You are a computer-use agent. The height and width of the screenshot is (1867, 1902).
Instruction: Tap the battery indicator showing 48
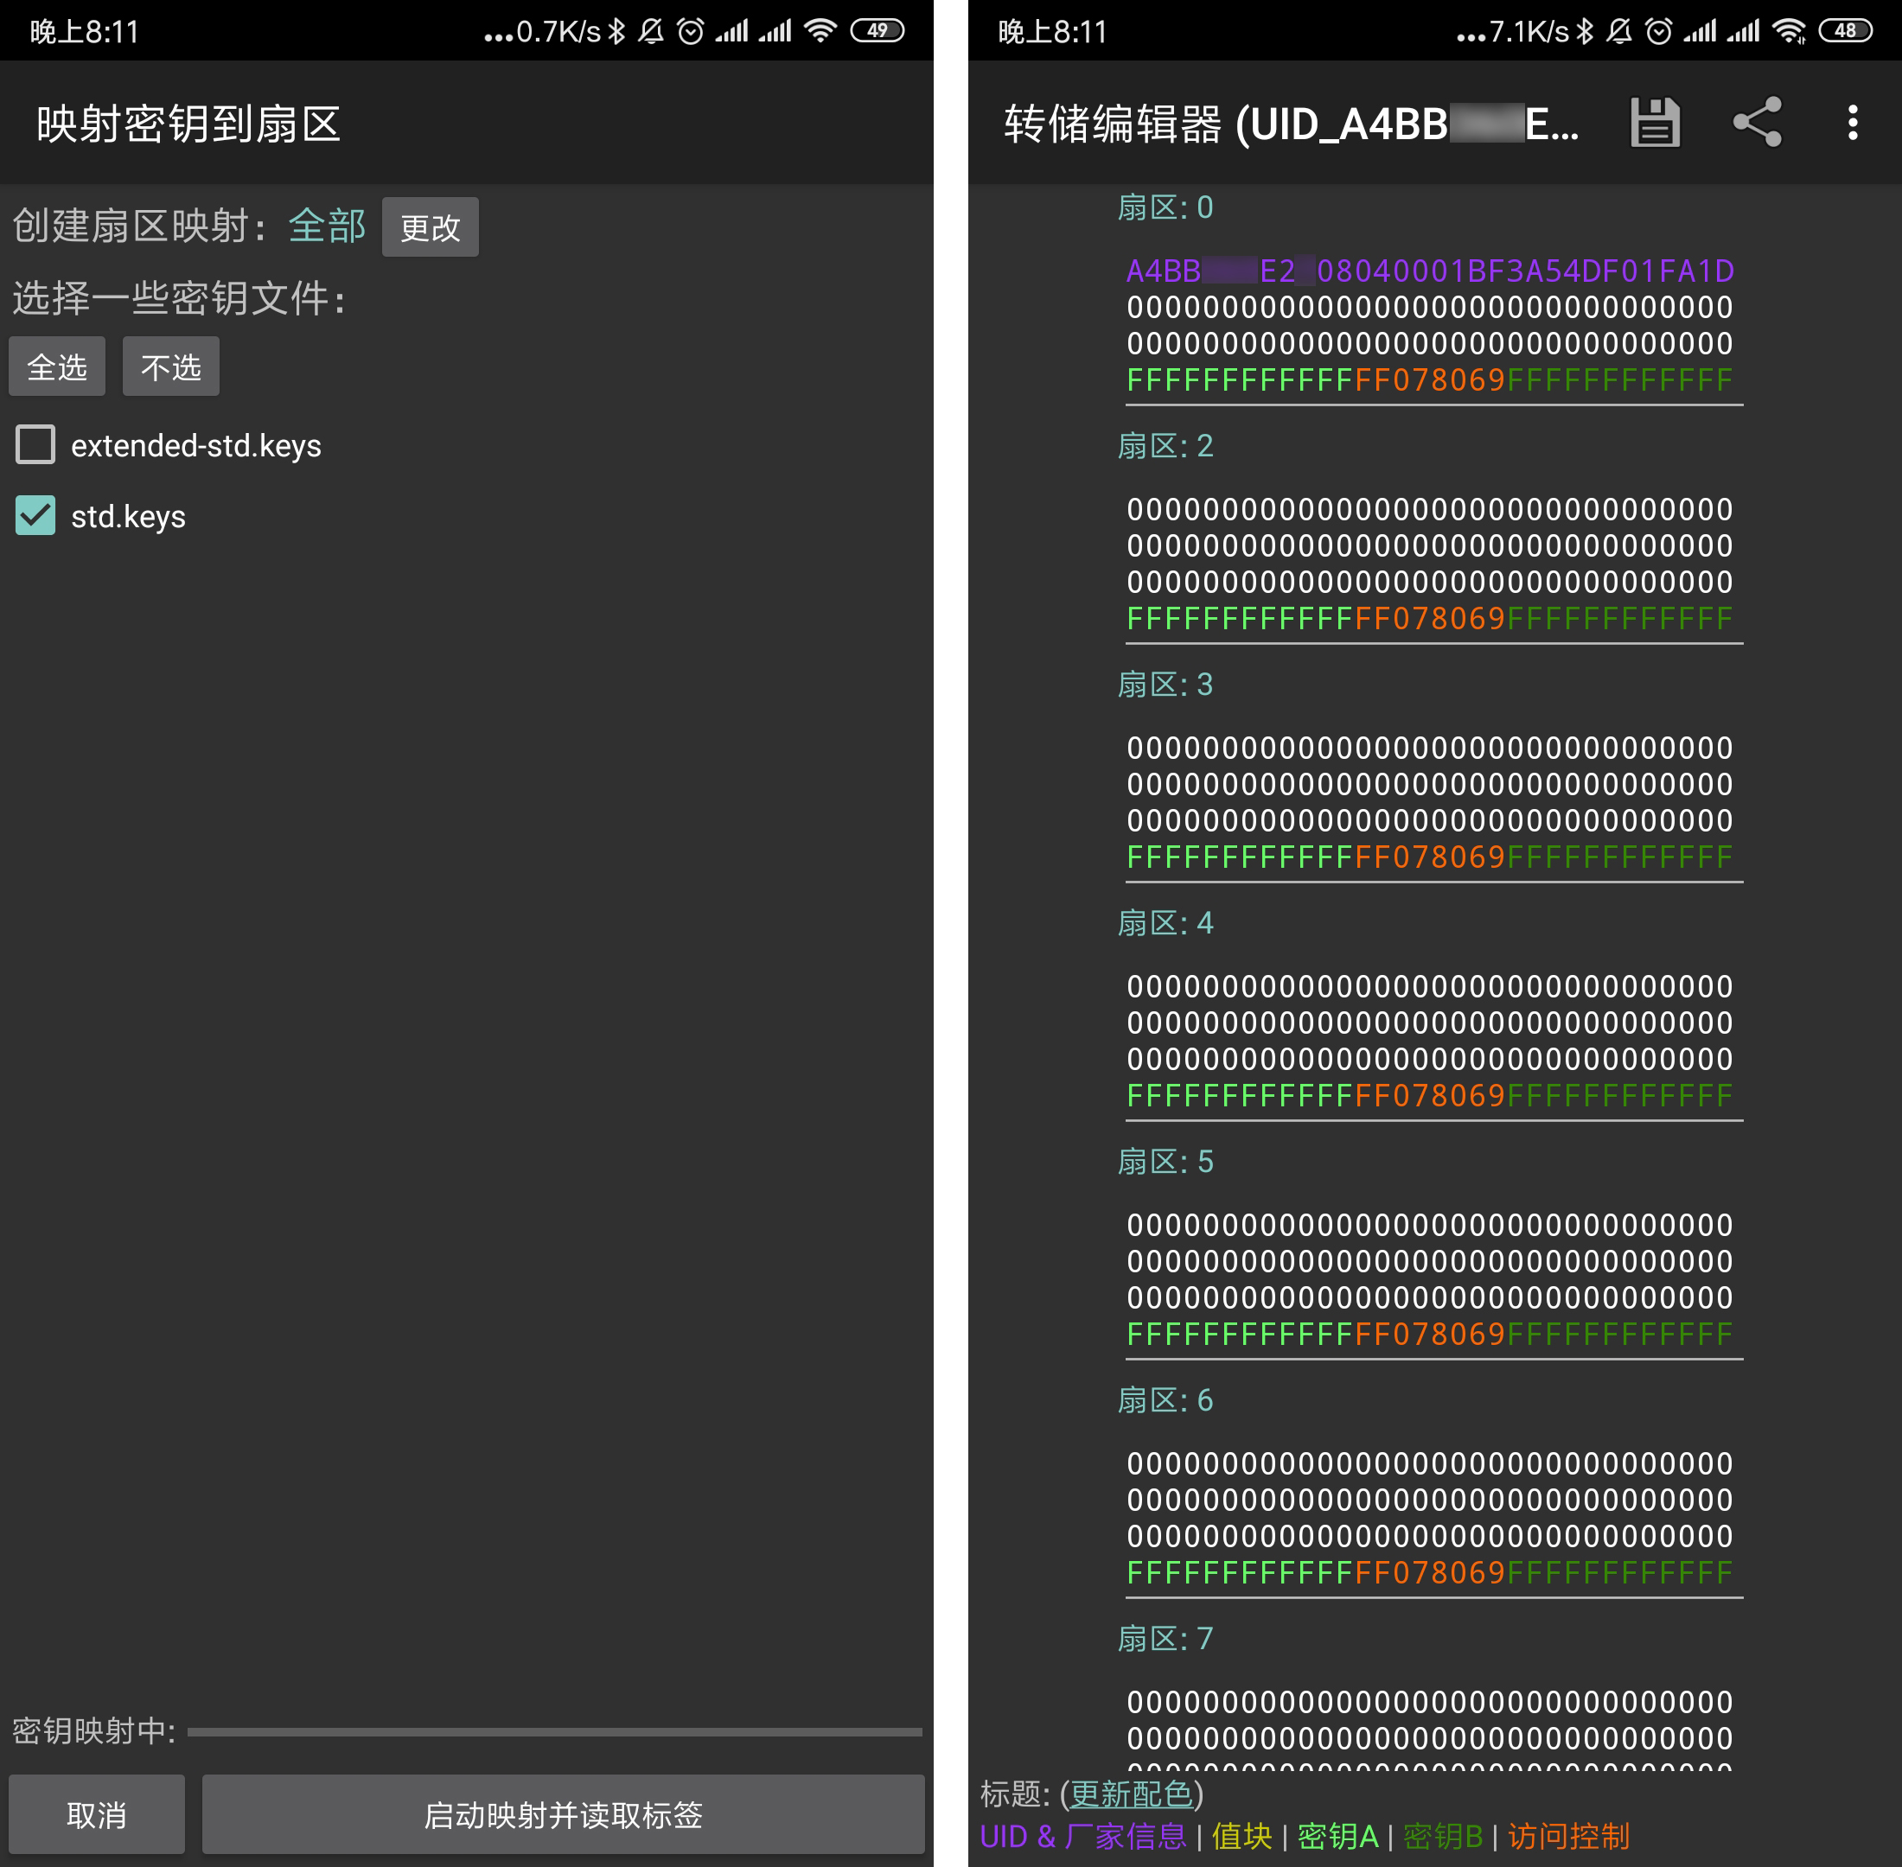pos(1845,31)
